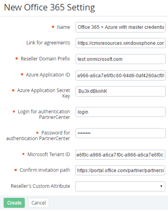This screenshot has height=211, width=168.
Task: Click the Confirm invitation path label
Action: (45, 170)
